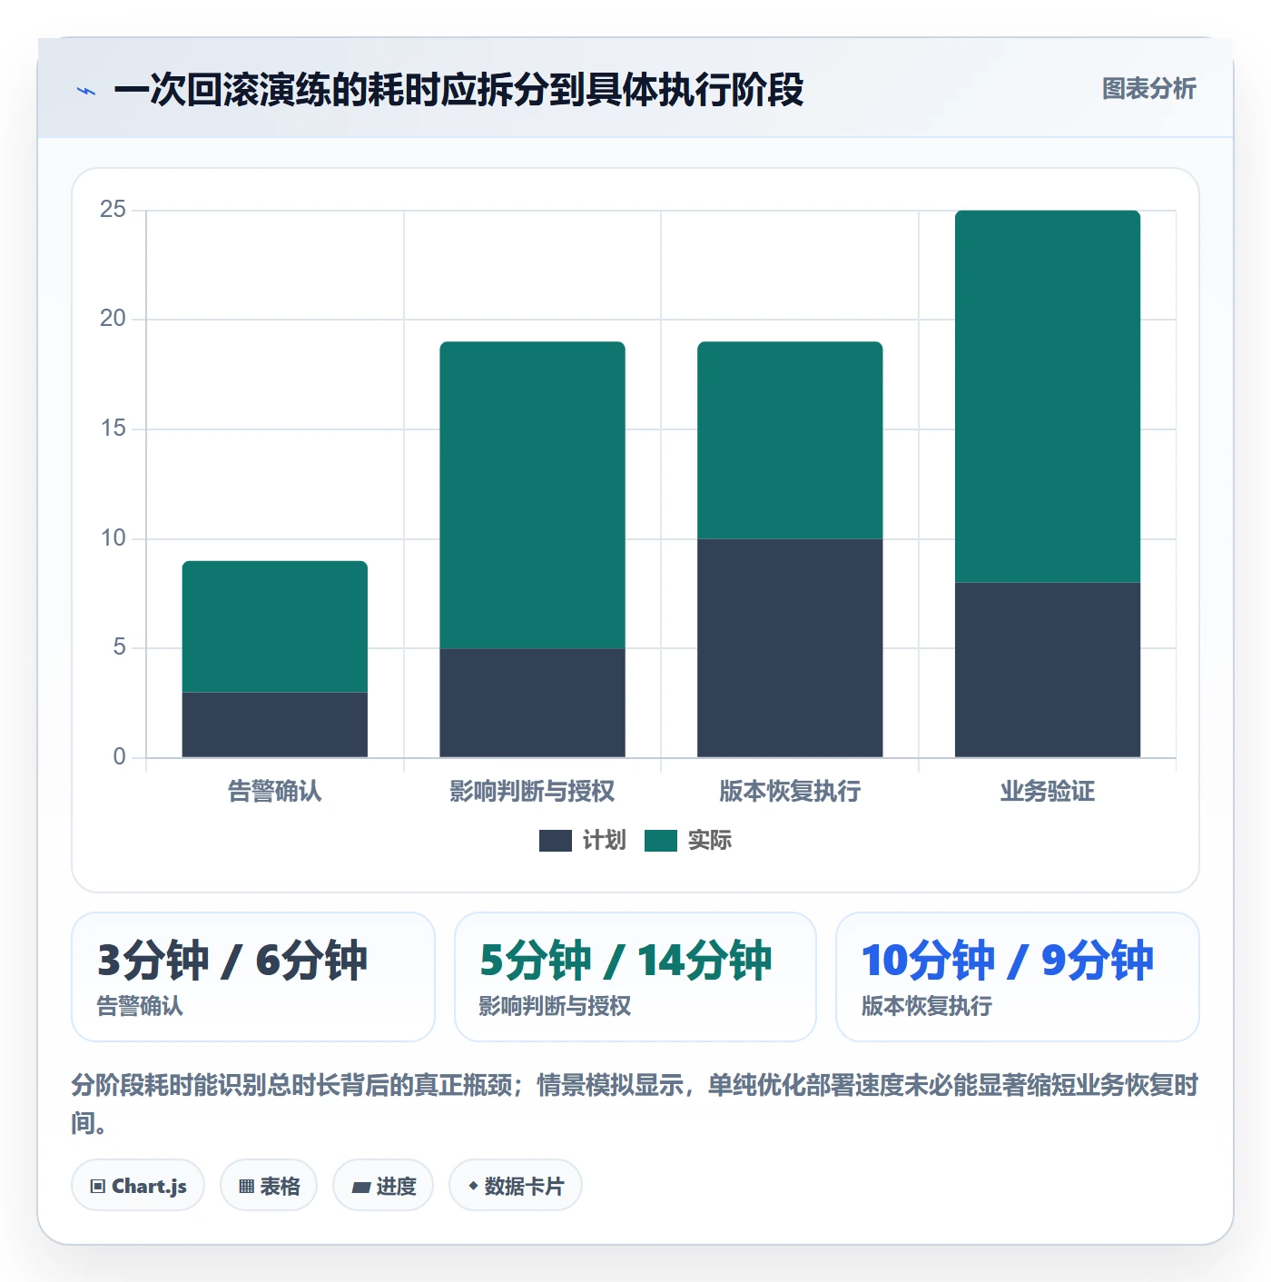Select the 进度 tag chip
Viewport: 1271px width, 1282px height.
tap(383, 1185)
